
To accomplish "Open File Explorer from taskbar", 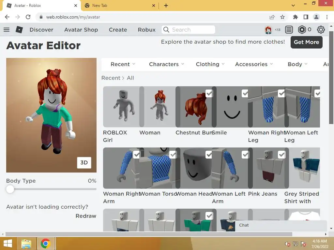I will tap(26, 243).
